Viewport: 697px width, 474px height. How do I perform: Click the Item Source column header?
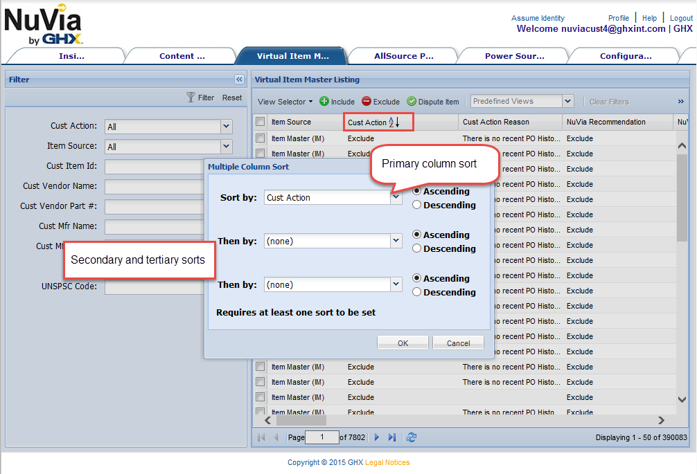click(305, 122)
